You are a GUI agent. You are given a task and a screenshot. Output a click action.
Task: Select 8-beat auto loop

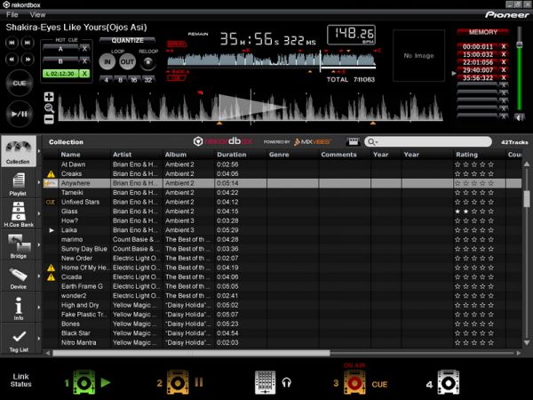pyautogui.click(x=120, y=80)
